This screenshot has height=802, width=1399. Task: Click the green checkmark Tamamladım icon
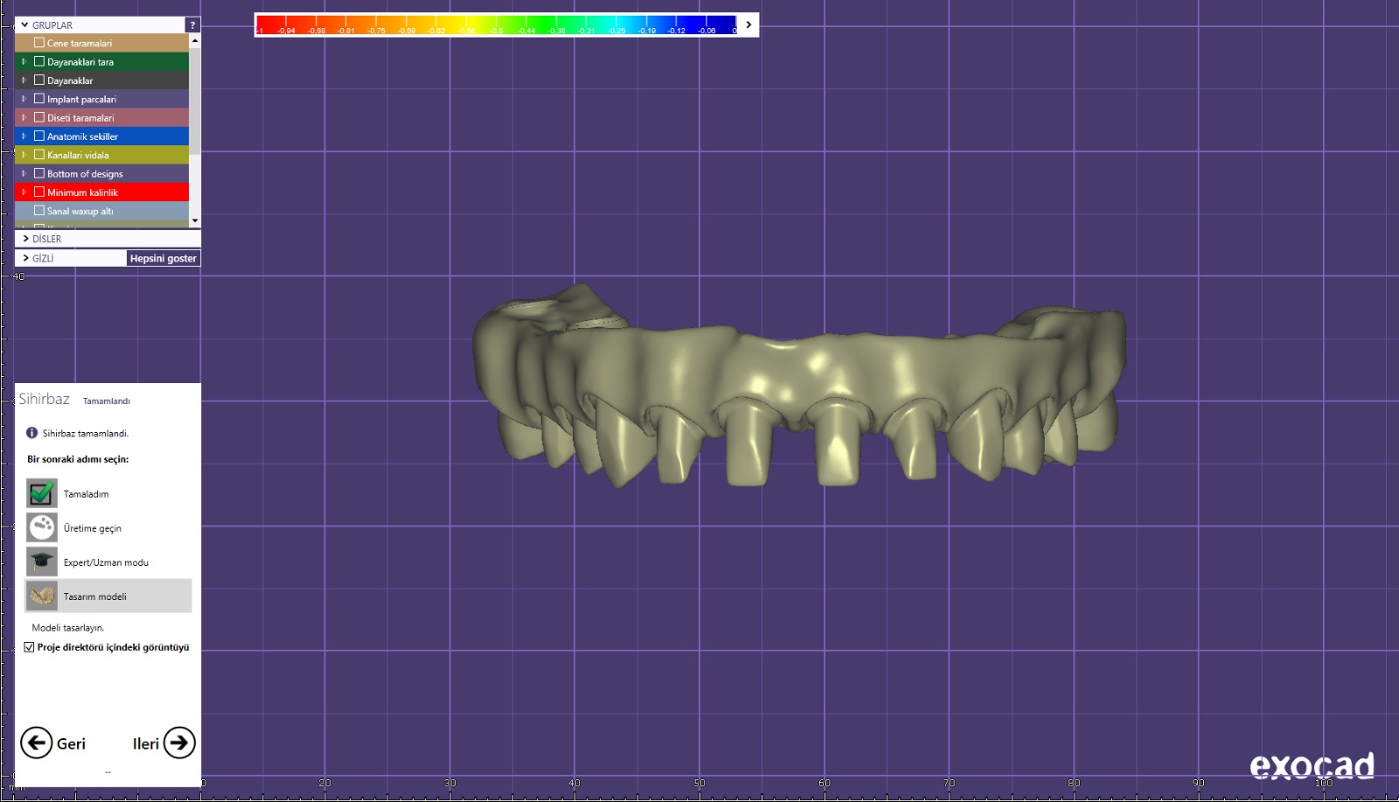tap(41, 493)
